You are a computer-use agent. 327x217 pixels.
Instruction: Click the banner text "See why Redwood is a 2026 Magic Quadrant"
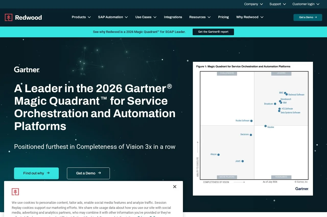point(139,32)
